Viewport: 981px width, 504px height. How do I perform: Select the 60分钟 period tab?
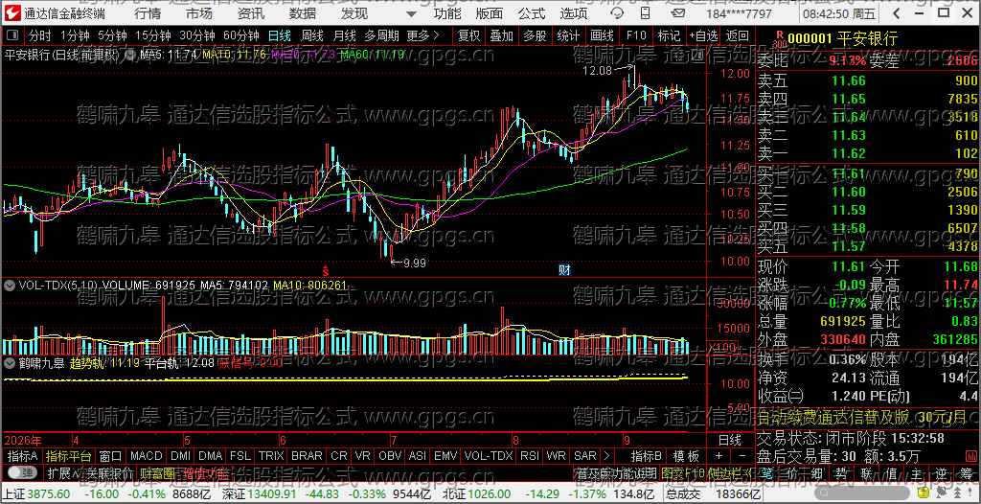click(240, 35)
